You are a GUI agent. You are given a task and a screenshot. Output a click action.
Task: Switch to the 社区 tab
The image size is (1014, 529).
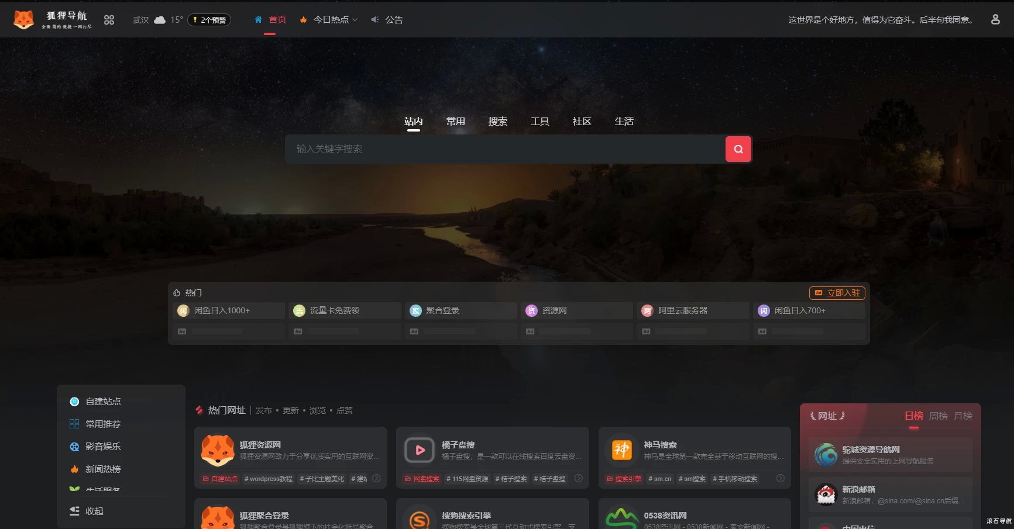coord(582,121)
